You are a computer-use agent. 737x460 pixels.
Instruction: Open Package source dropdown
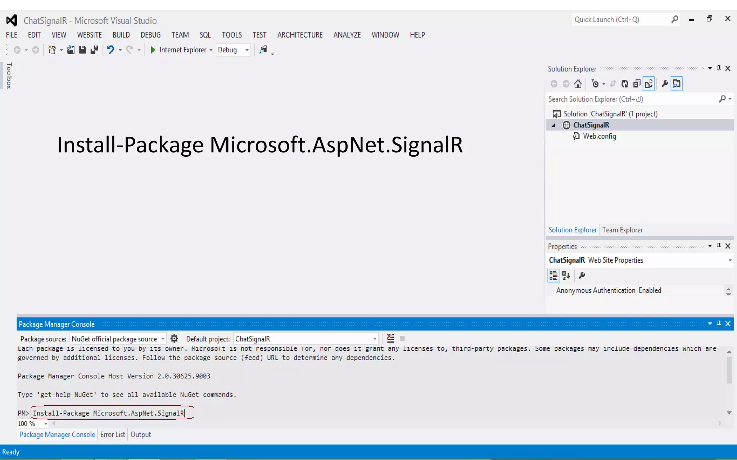click(x=163, y=339)
